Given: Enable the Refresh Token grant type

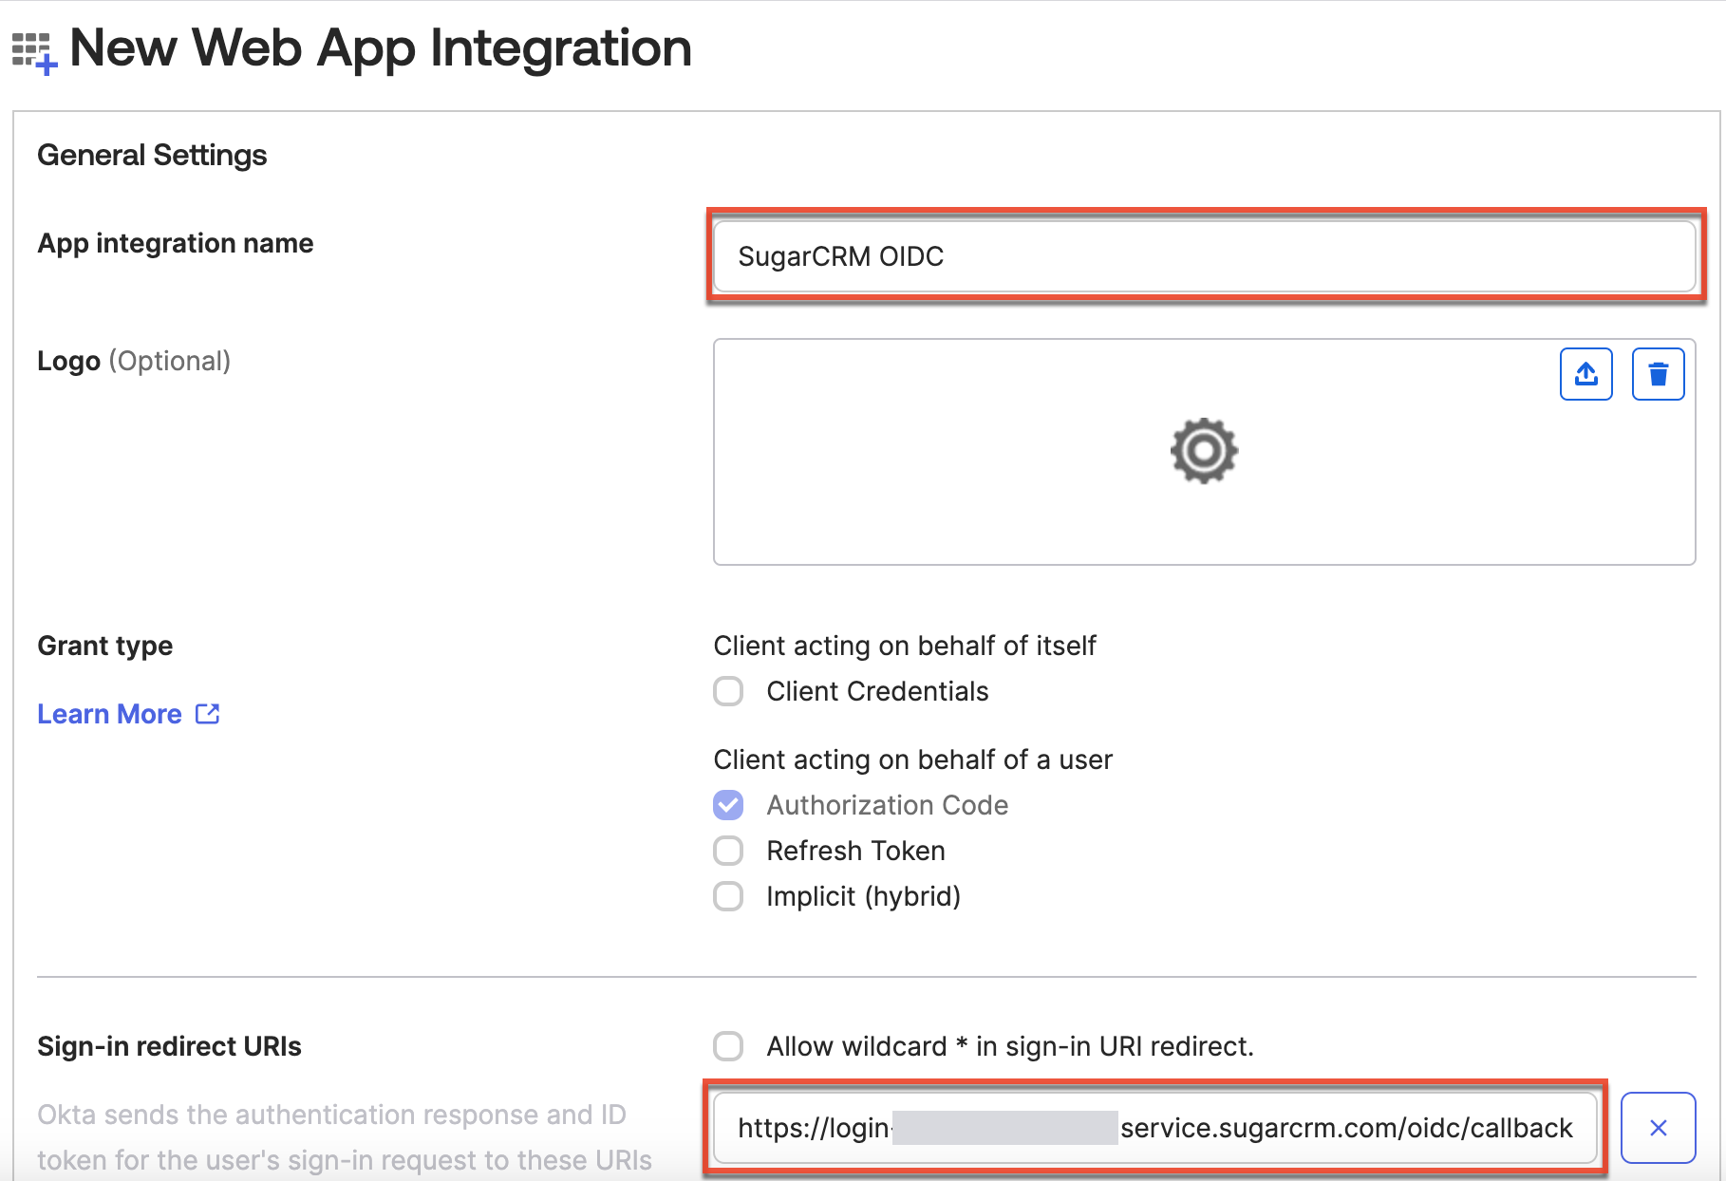Looking at the screenshot, I should tap(727, 850).
